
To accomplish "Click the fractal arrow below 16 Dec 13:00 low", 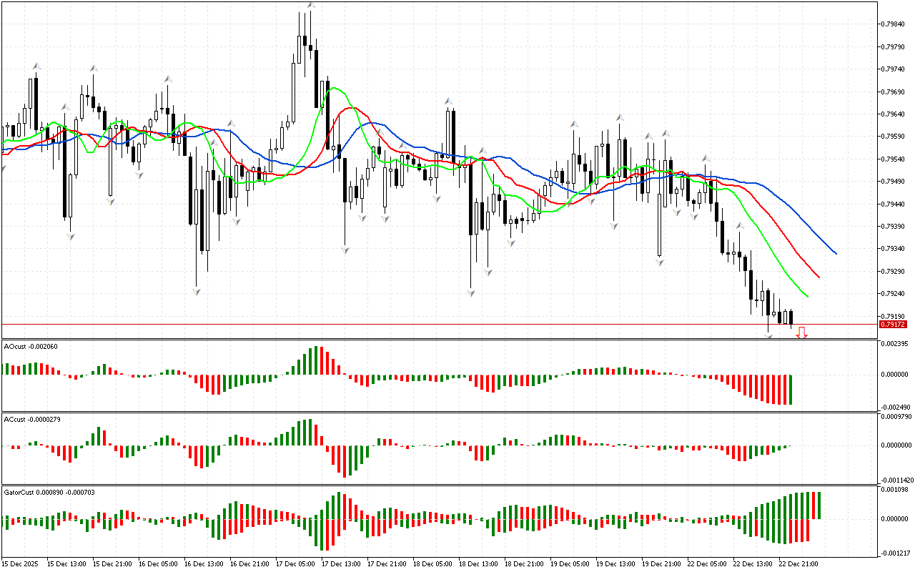I will coord(196,291).
